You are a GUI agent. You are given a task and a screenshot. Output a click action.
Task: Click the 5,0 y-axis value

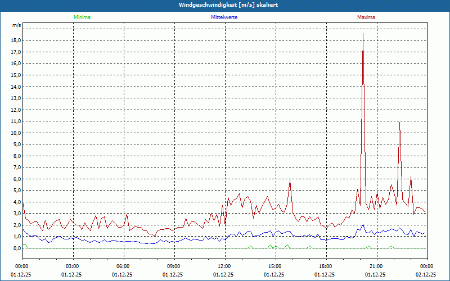pos(17,191)
